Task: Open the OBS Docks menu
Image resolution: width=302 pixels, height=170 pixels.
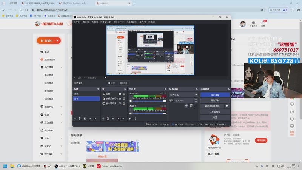Action: 106,22
